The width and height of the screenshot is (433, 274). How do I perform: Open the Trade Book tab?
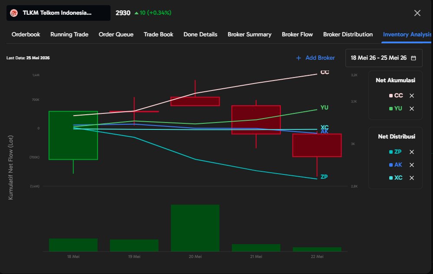coord(159,35)
